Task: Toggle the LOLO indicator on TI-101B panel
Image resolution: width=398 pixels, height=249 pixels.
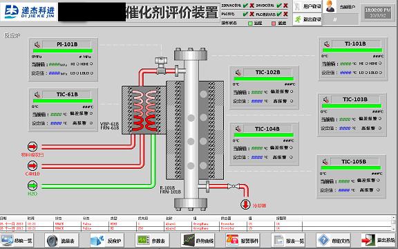Action: tap(380, 73)
